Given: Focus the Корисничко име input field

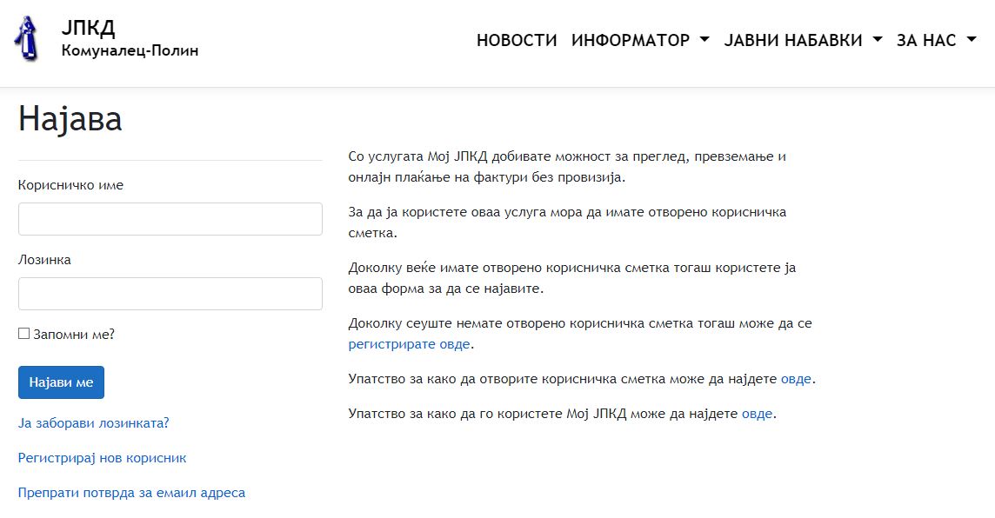Looking at the screenshot, I should click(x=170, y=219).
